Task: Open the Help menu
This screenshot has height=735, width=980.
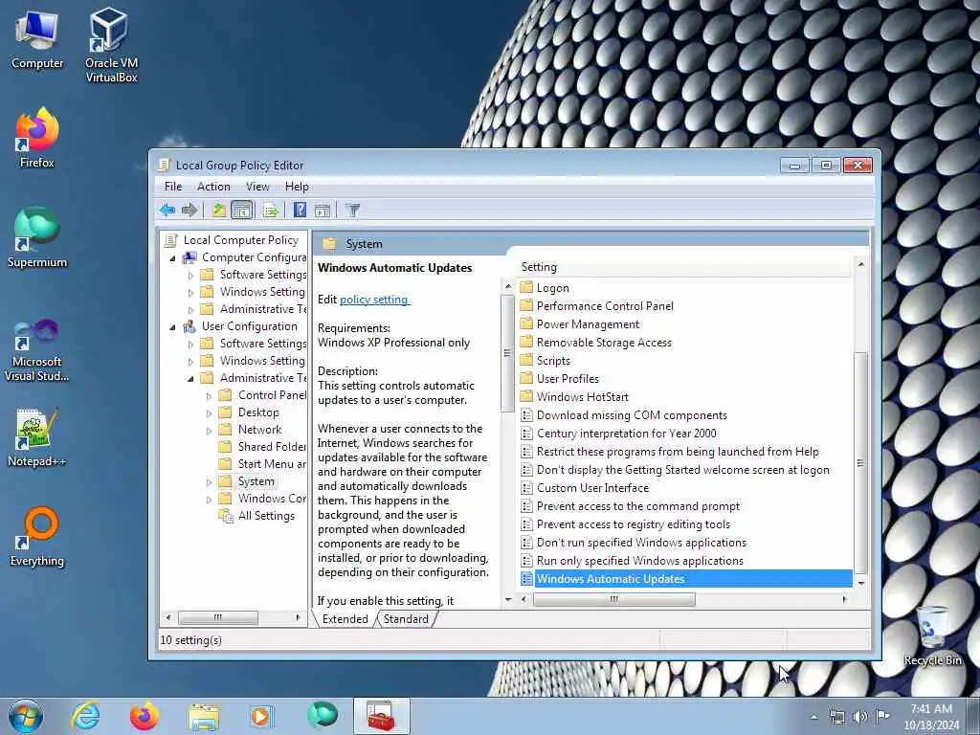Action: pos(297,187)
